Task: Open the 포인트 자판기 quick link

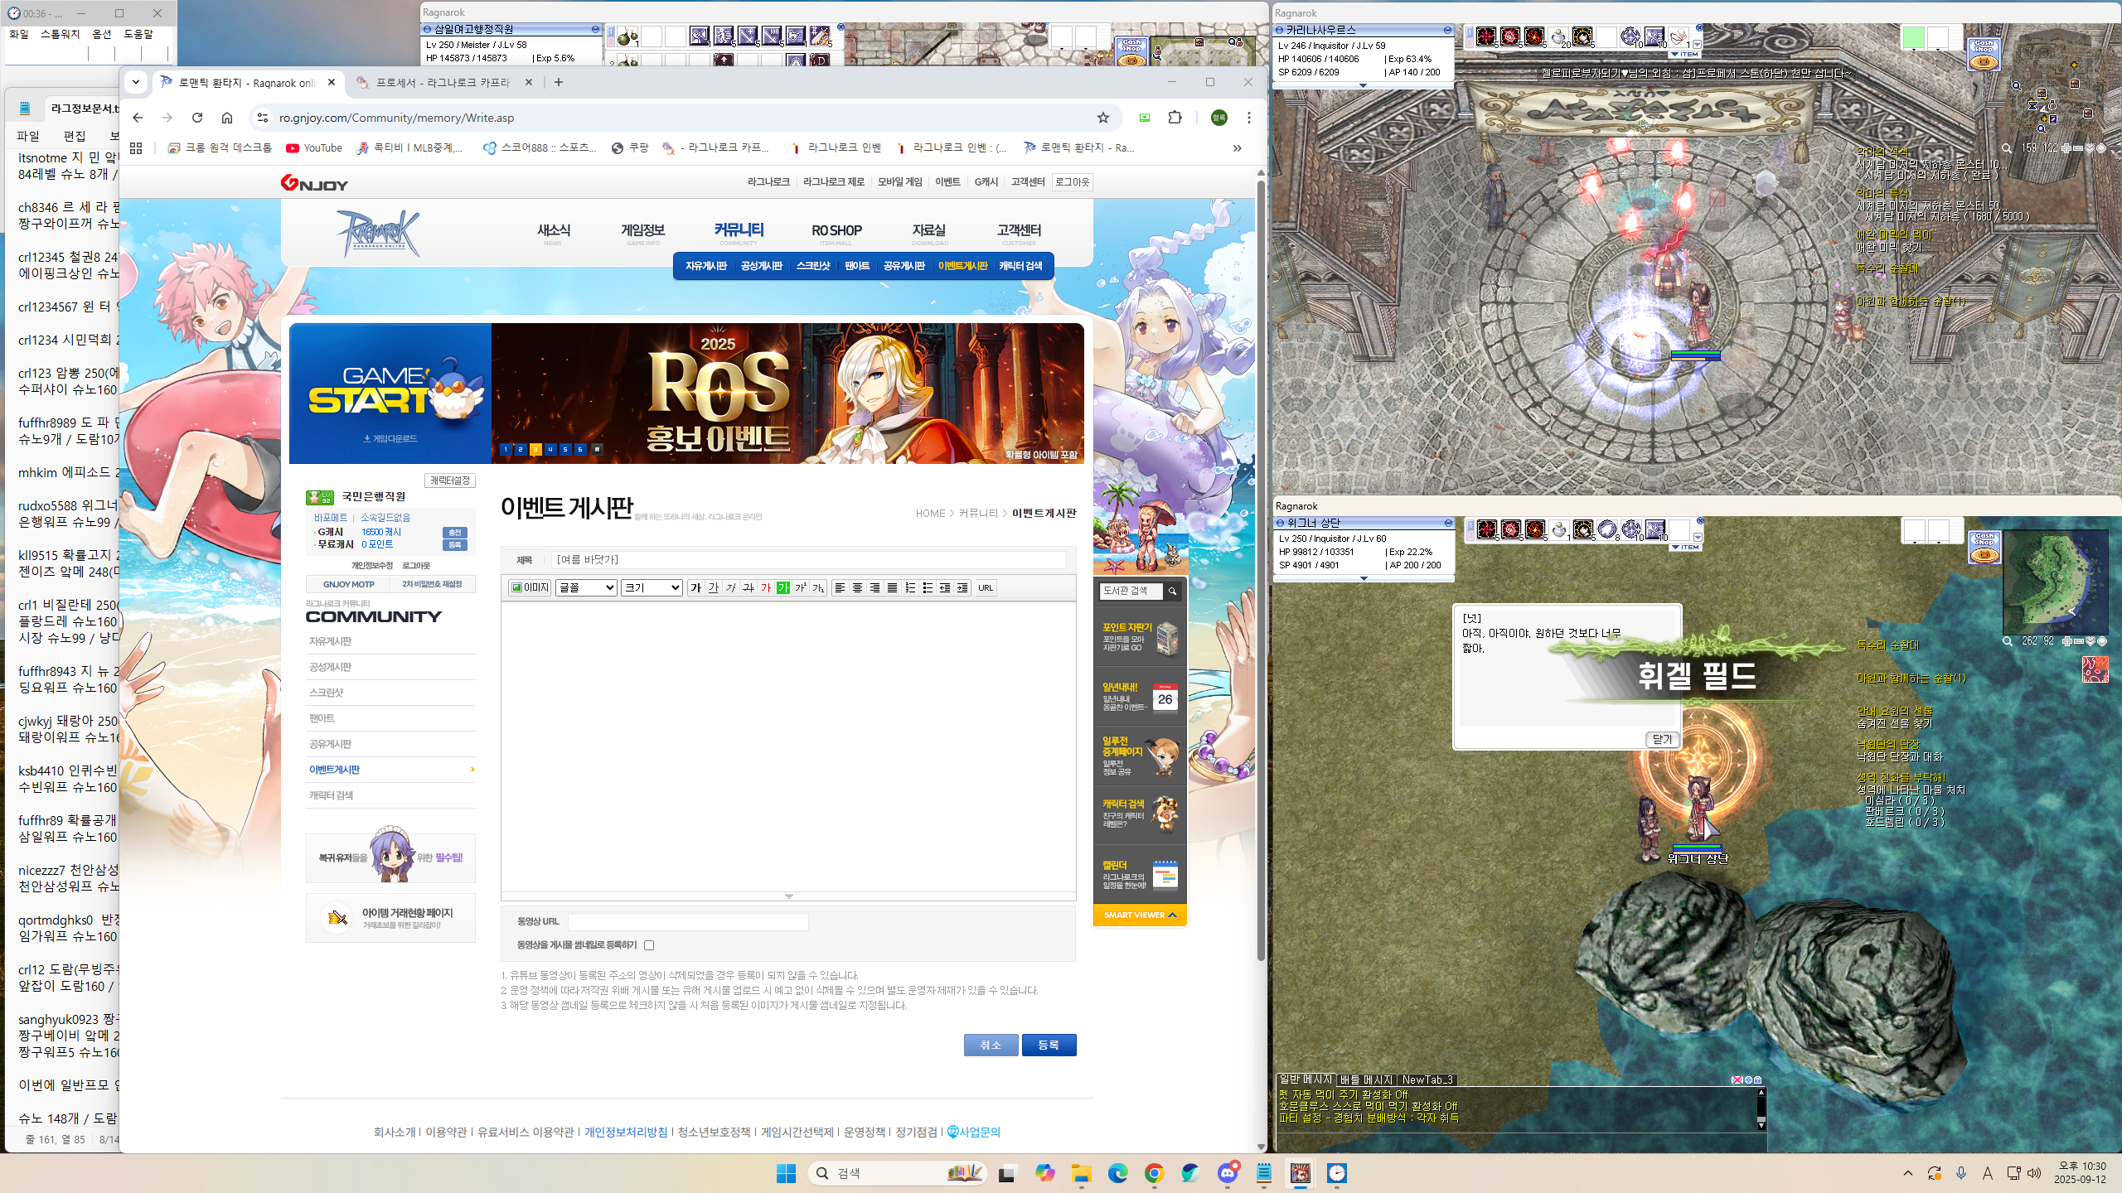Action: click(1140, 638)
